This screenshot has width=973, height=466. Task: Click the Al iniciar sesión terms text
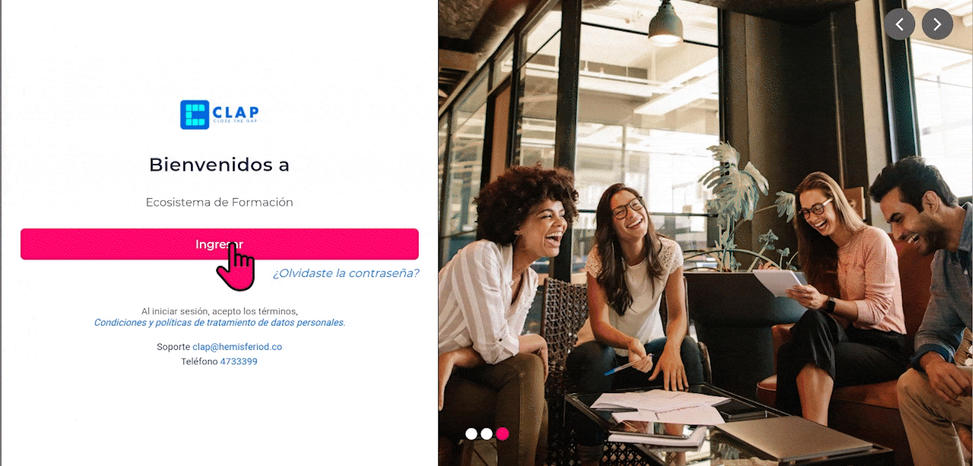pyautogui.click(x=219, y=312)
